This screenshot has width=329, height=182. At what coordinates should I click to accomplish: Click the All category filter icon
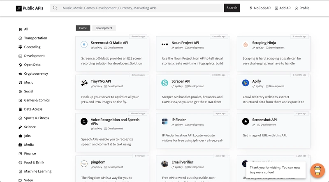click(x=20, y=29)
